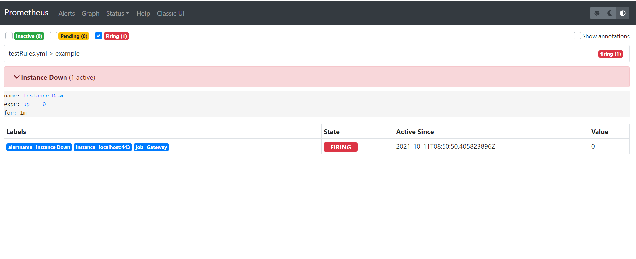The image size is (636, 259).
Task: Click the 'up == 0' expression link
Action: 34,104
